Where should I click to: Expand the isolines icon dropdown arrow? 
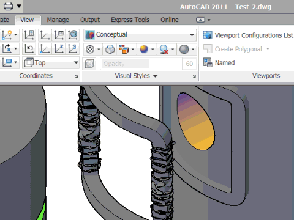coord(99,50)
